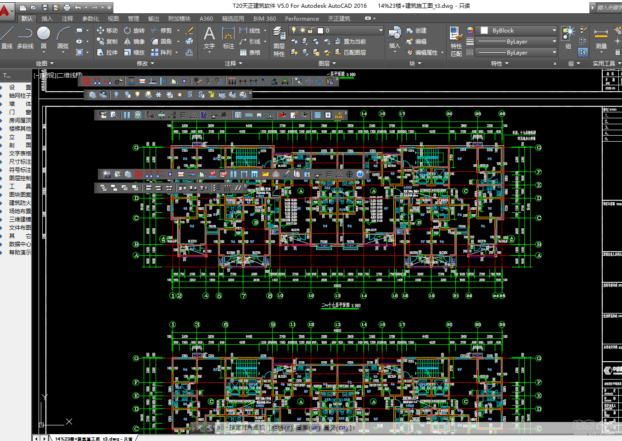Select the 多段线 polyline tool
622x441 pixels.
[x=25, y=38]
